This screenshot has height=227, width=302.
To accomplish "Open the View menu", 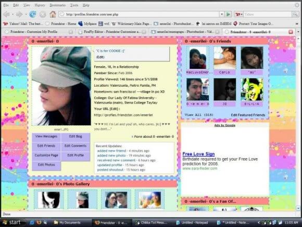I will pyautogui.click(x=27, y=5).
